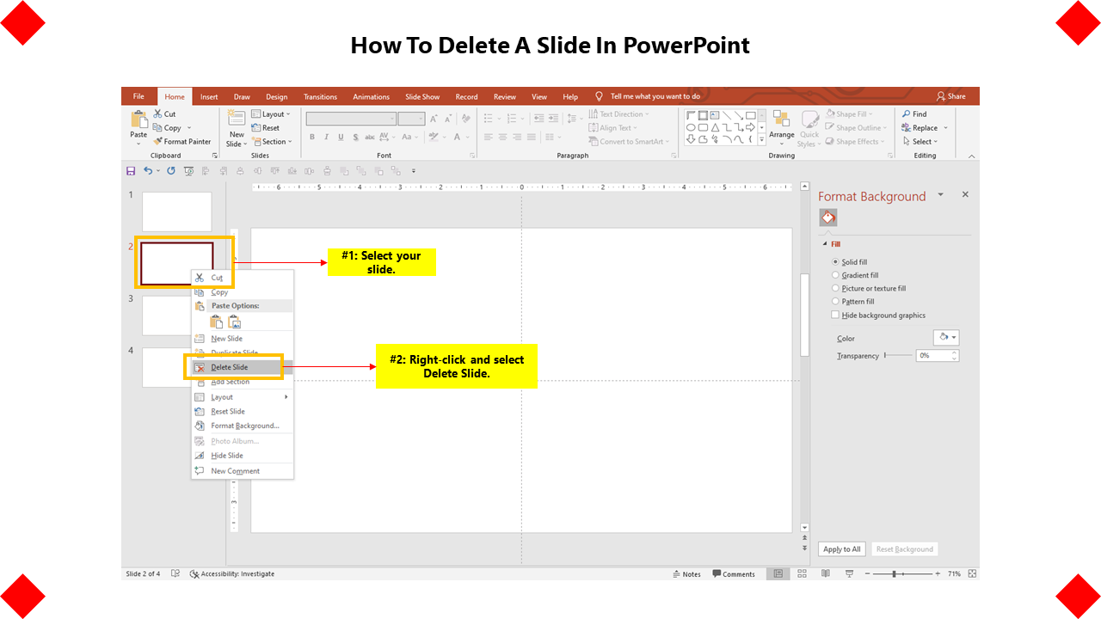1101x619 pixels.
Task: Click the Cut scissors icon in ribbon
Action: [x=158, y=113]
